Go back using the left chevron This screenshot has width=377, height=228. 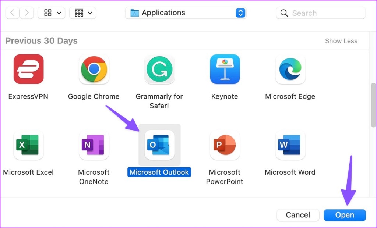click(x=13, y=13)
